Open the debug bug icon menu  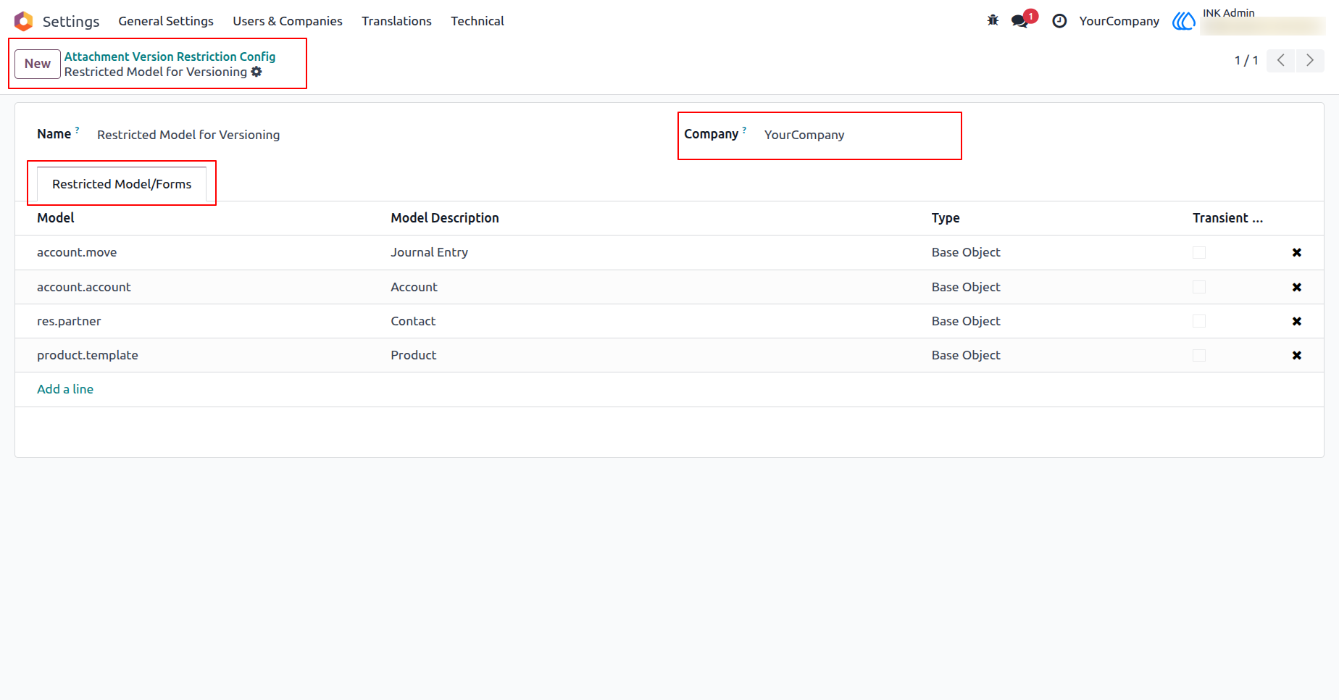pos(993,21)
